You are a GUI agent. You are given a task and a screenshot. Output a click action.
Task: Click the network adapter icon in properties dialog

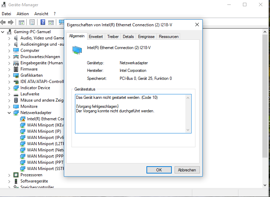pos(77,50)
